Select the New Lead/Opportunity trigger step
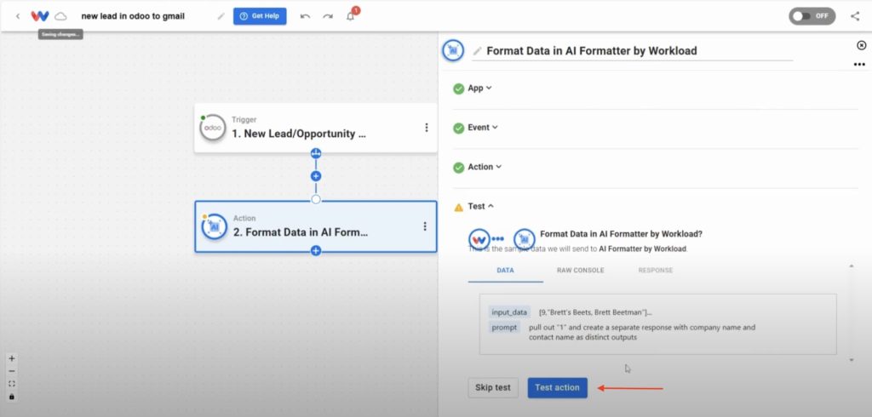Viewport: 872px width, 417px height. pos(316,128)
